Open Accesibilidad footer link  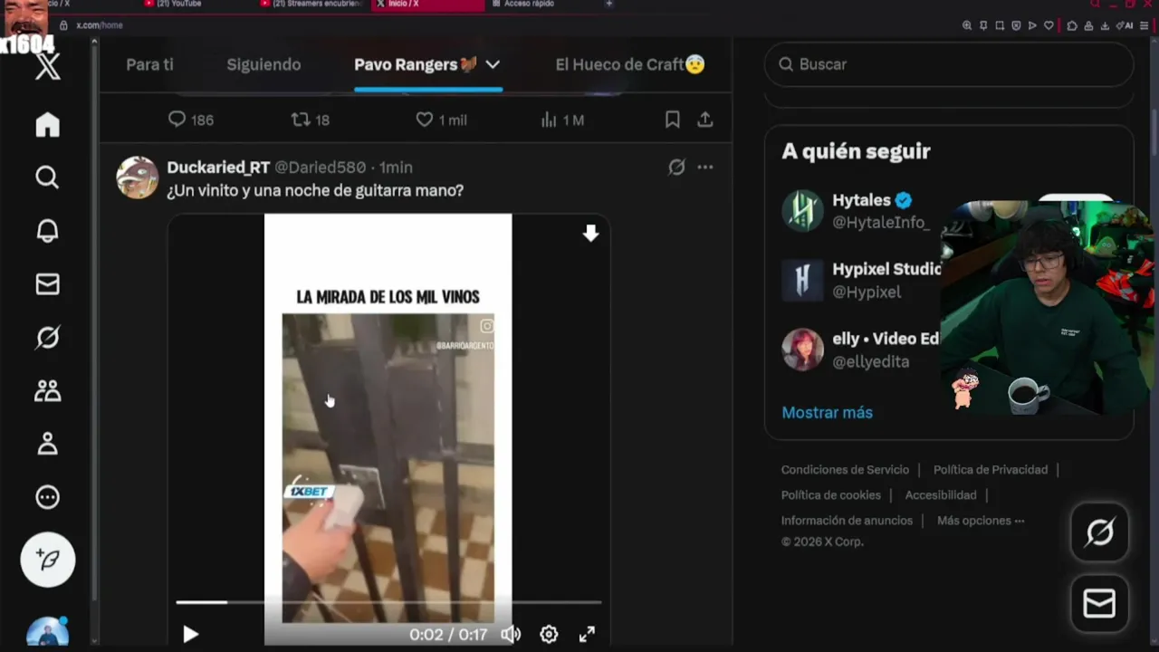[941, 494]
